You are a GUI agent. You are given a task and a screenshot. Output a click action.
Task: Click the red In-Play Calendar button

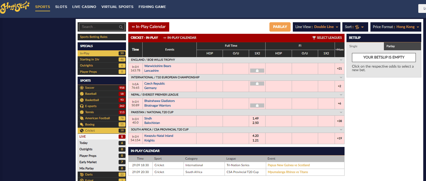(149, 27)
